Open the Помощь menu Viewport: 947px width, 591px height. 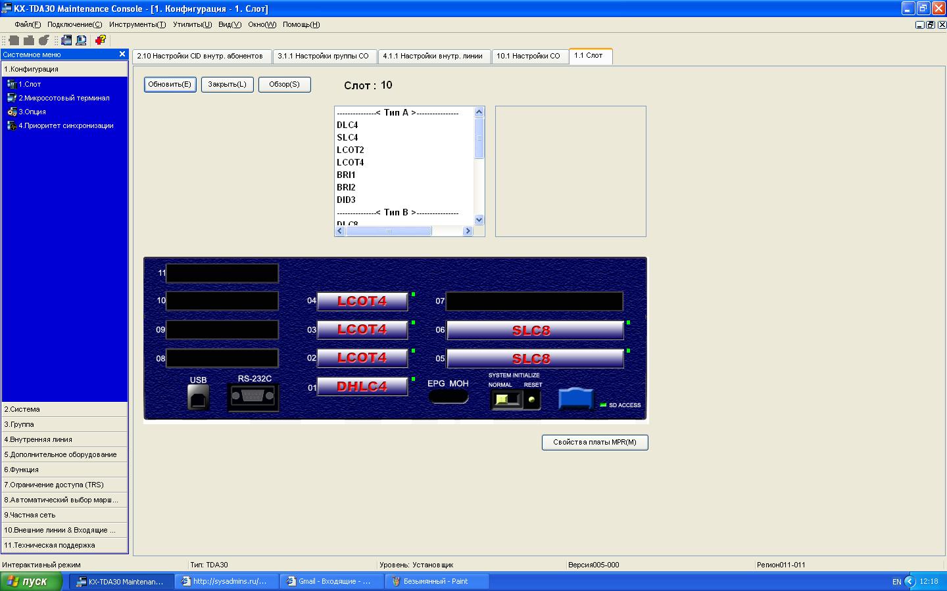pos(301,24)
